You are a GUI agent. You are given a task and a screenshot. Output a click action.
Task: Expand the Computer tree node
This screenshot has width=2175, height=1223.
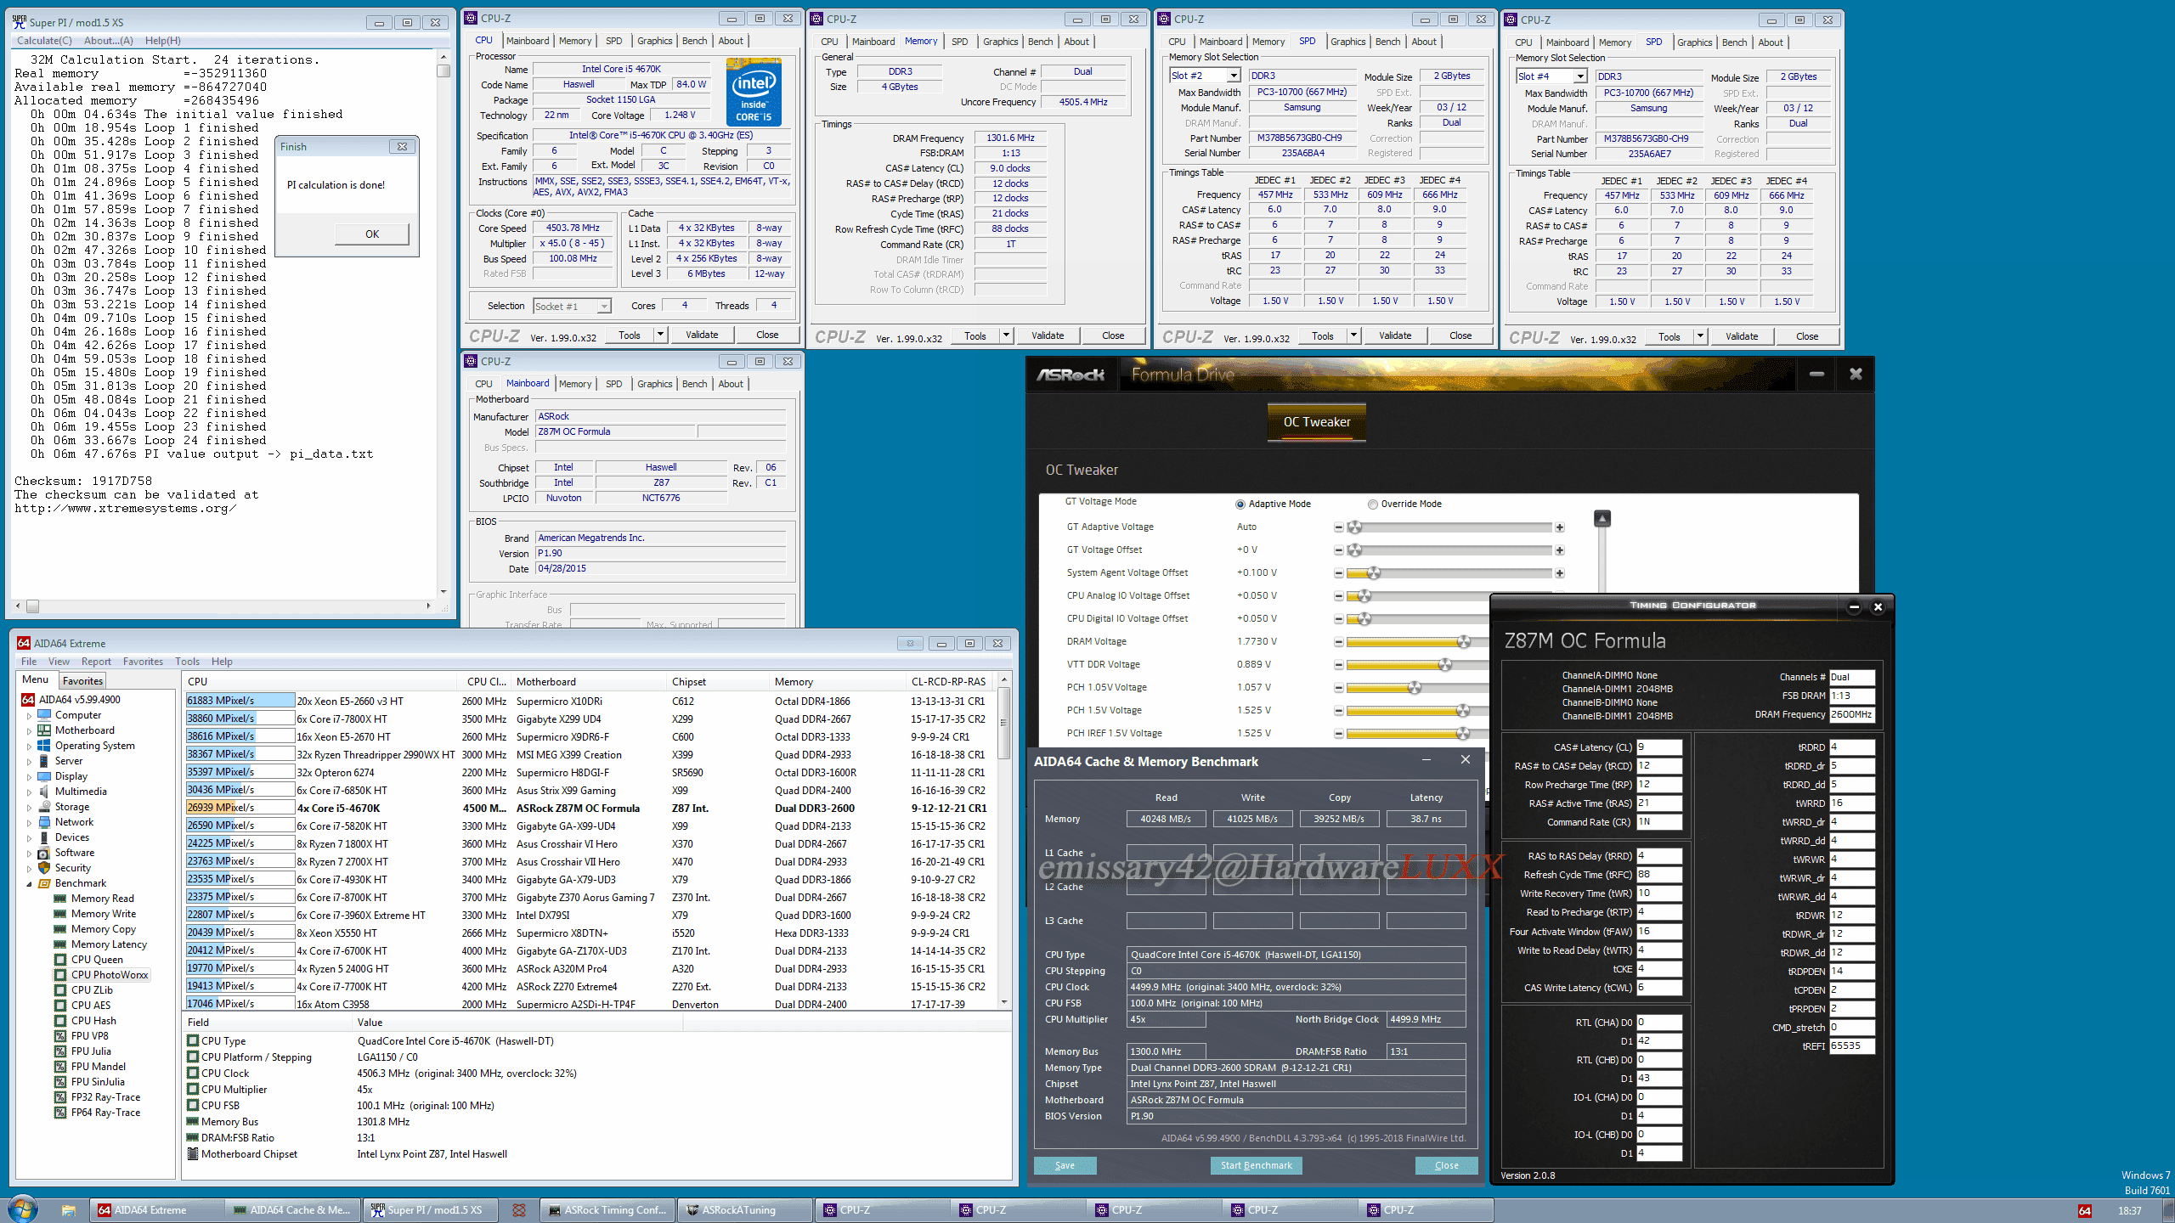[29, 715]
